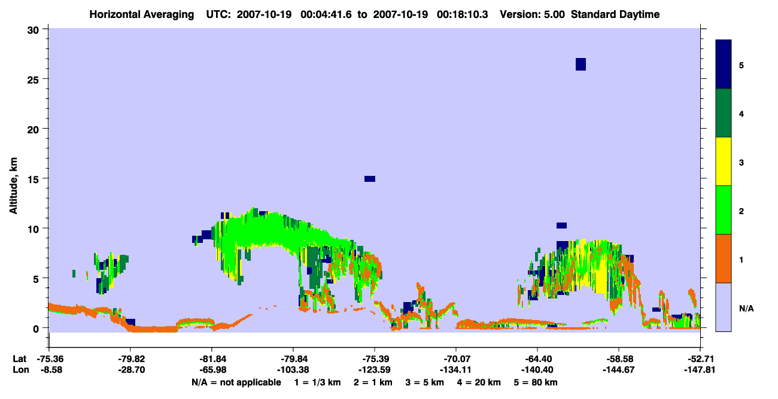
Task: Click the orange color bar segment labeled 1
Action: 724,258
